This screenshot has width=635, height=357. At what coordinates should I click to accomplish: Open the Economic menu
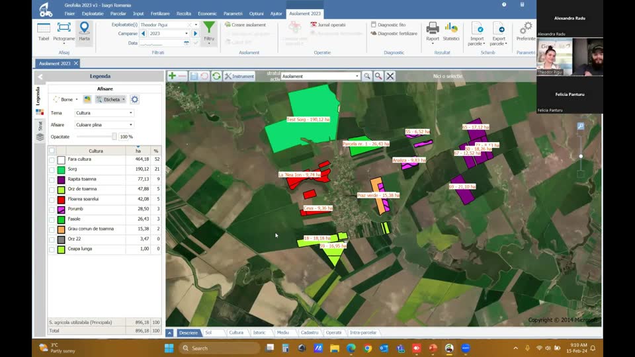click(207, 13)
